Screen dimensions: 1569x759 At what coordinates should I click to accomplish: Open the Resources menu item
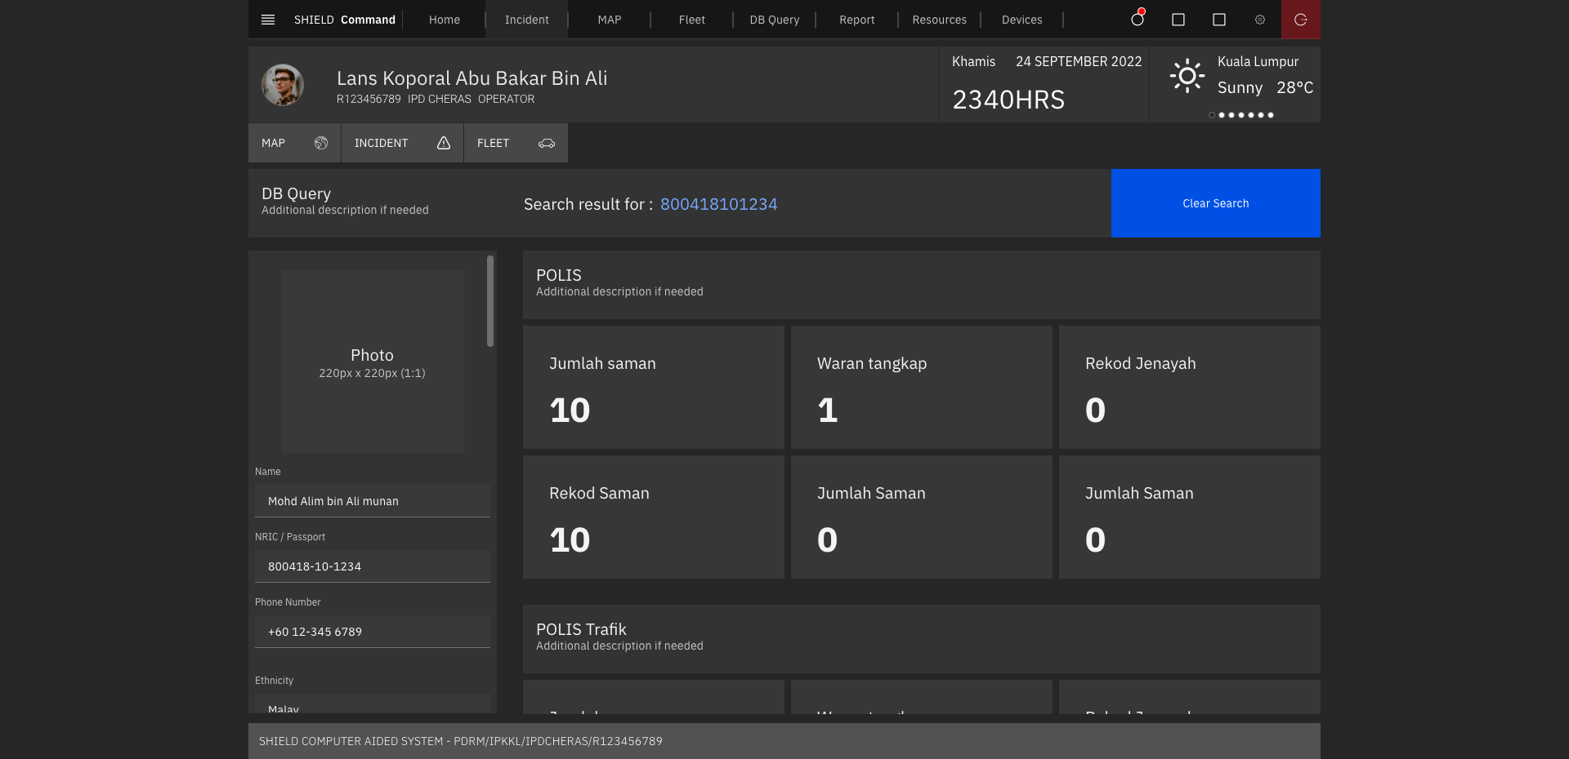(x=940, y=20)
